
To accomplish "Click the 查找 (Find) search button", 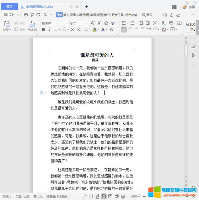I will coord(147,15).
